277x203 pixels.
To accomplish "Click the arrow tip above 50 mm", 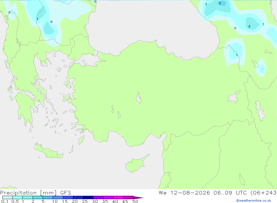I will 138,197.
